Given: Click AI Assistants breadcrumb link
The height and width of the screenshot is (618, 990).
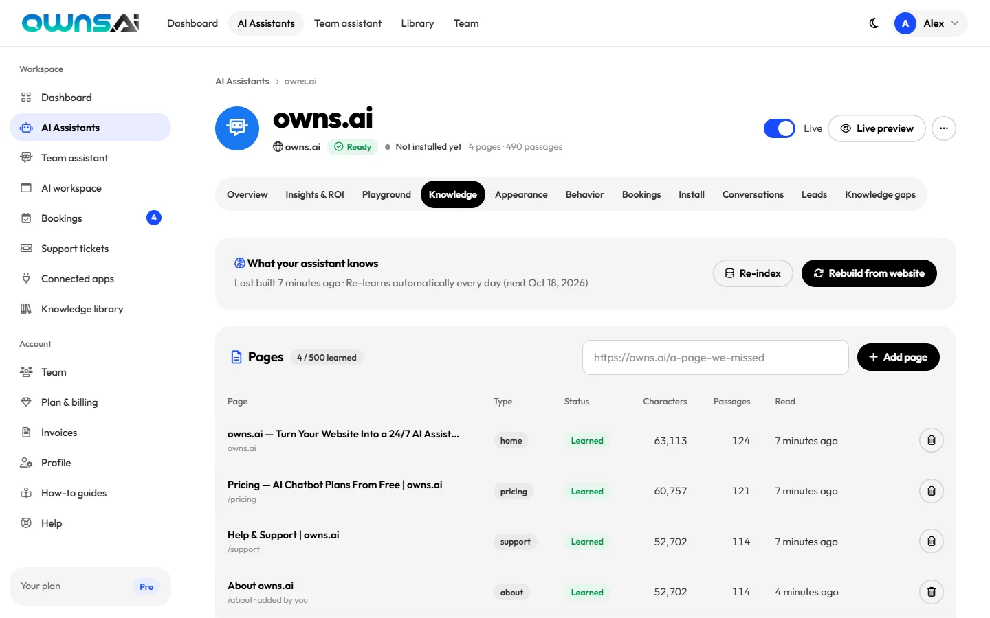Looking at the screenshot, I should pyautogui.click(x=242, y=81).
